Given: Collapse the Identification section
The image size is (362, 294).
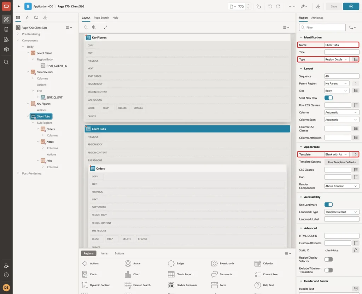Looking at the screenshot, I should pos(301,37).
